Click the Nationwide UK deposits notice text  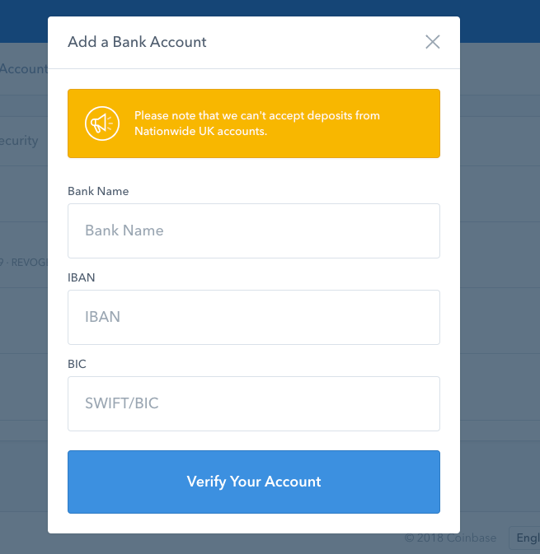point(256,123)
